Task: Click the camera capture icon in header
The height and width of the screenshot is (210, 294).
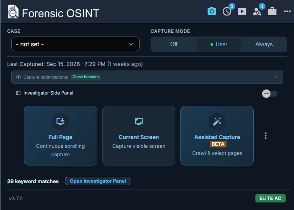Action: tap(212, 11)
